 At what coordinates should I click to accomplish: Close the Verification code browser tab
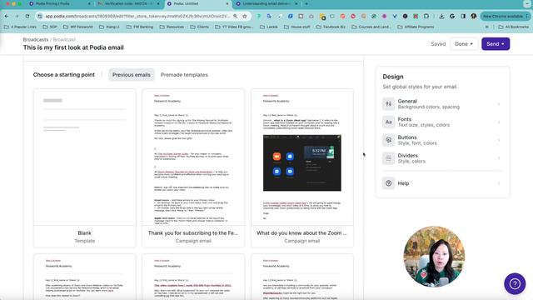click(158, 3)
